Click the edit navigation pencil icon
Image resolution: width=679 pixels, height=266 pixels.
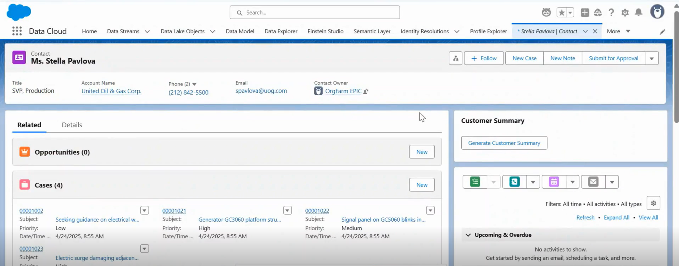pos(662,32)
